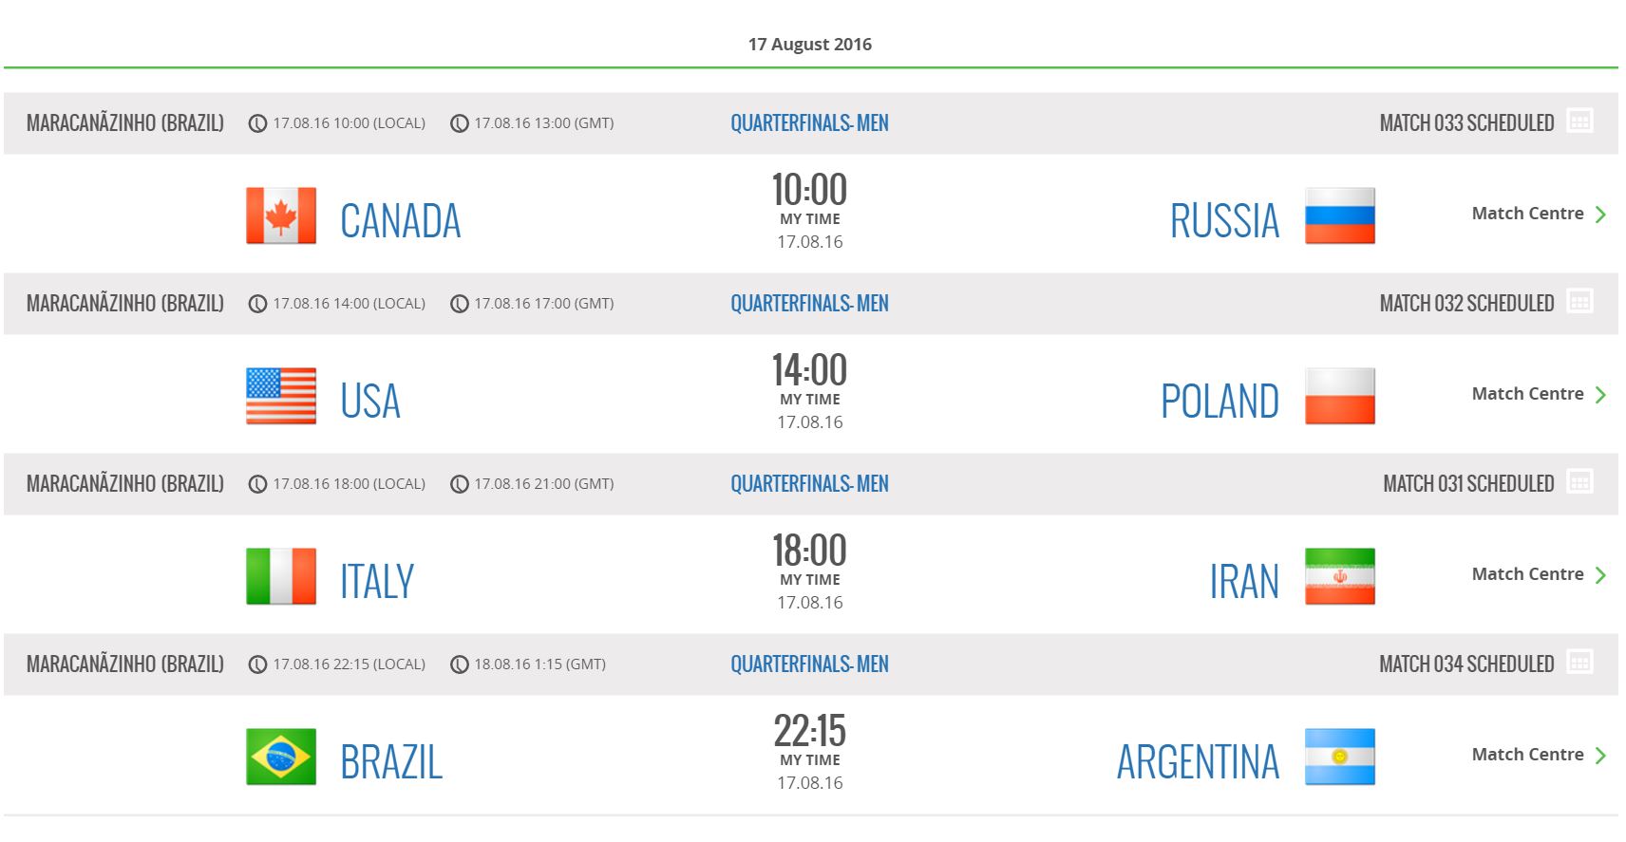1626x842 pixels.
Task: Open Quarterfinals-Men link for Match 031
Action: click(809, 484)
